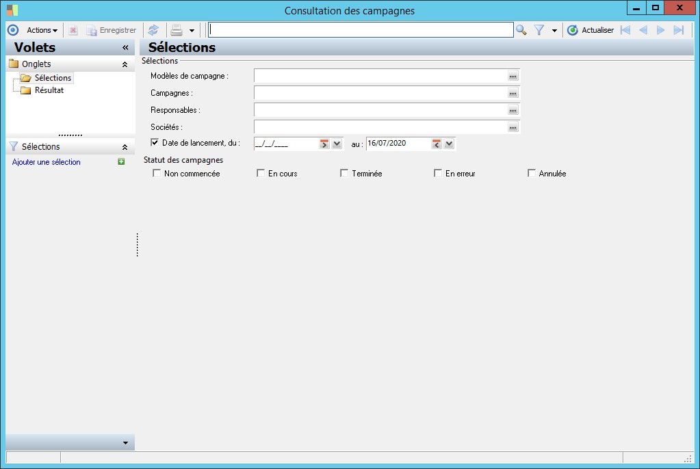This screenshot has height=469, width=700.
Task: Open the start date calendar dropdown
Action: [x=337, y=144]
